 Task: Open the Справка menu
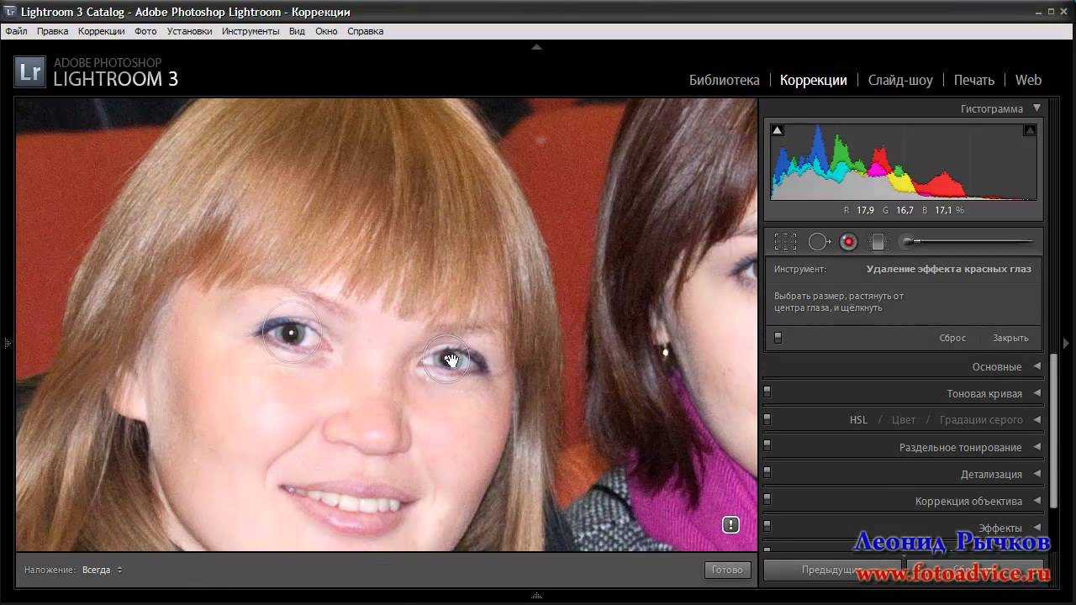point(365,31)
